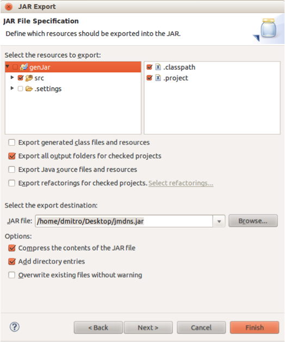Click the .classpath XML file icon
The height and width of the screenshot is (342, 285).
pyautogui.click(x=158, y=67)
